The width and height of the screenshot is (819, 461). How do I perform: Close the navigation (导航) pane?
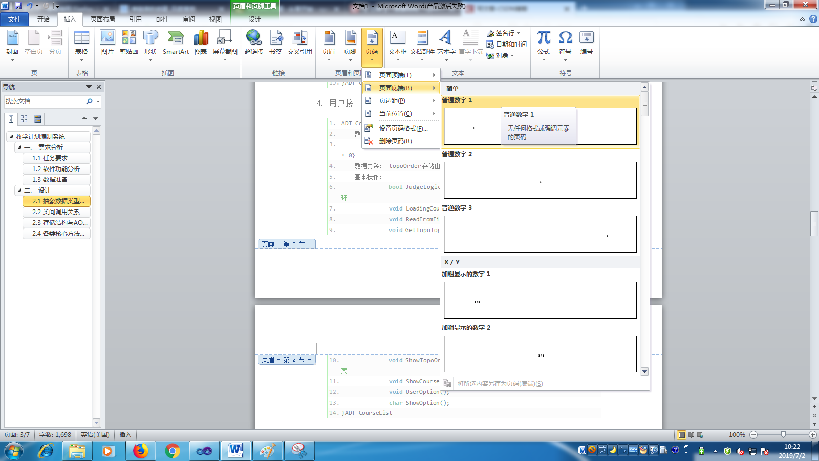pos(99,87)
